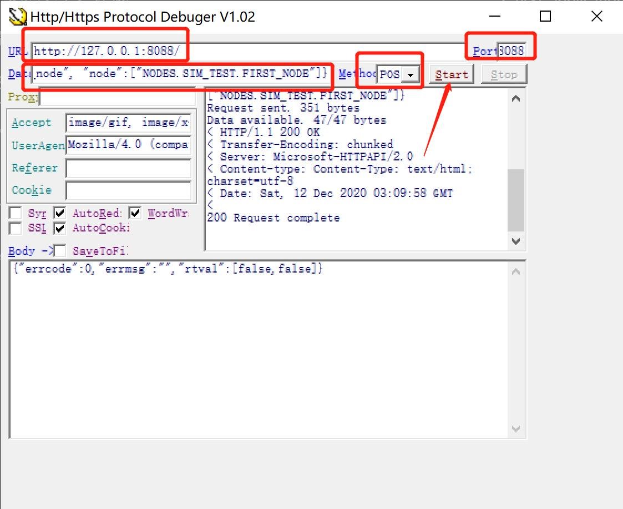Click the empty Referer field
623x509 pixels.
point(128,168)
